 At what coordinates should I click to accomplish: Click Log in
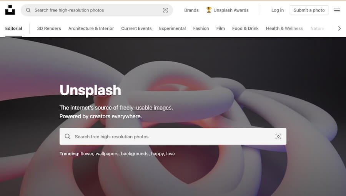(278, 10)
